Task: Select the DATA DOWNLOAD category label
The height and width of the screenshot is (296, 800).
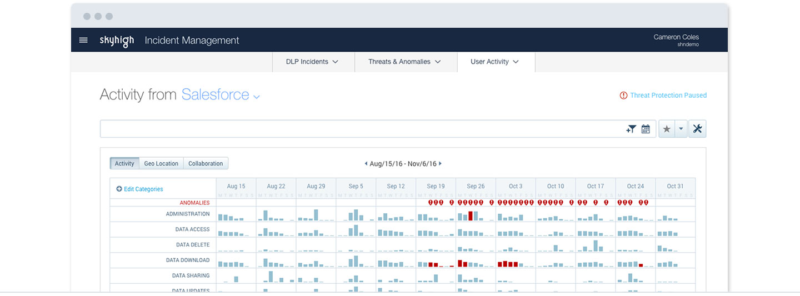Action: (188, 260)
